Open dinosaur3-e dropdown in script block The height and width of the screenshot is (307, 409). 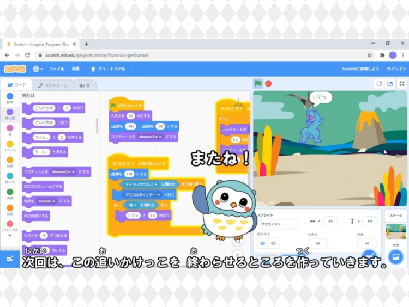pos(150,137)
